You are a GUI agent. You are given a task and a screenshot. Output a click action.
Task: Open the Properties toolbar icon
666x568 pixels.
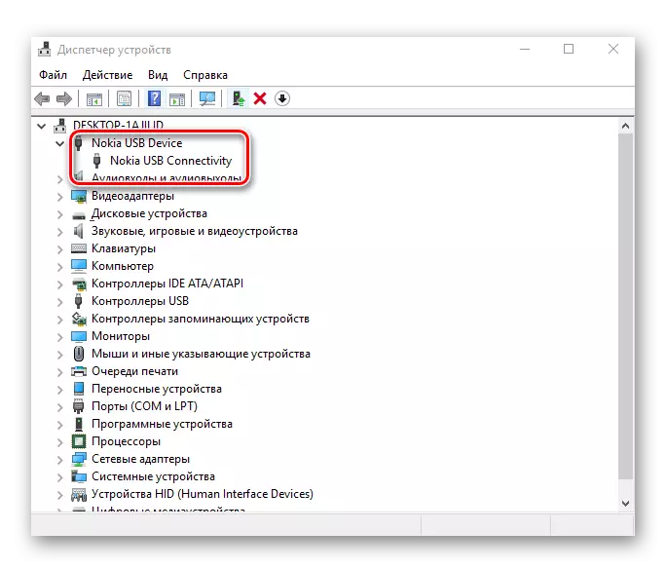tap(124, 99)
